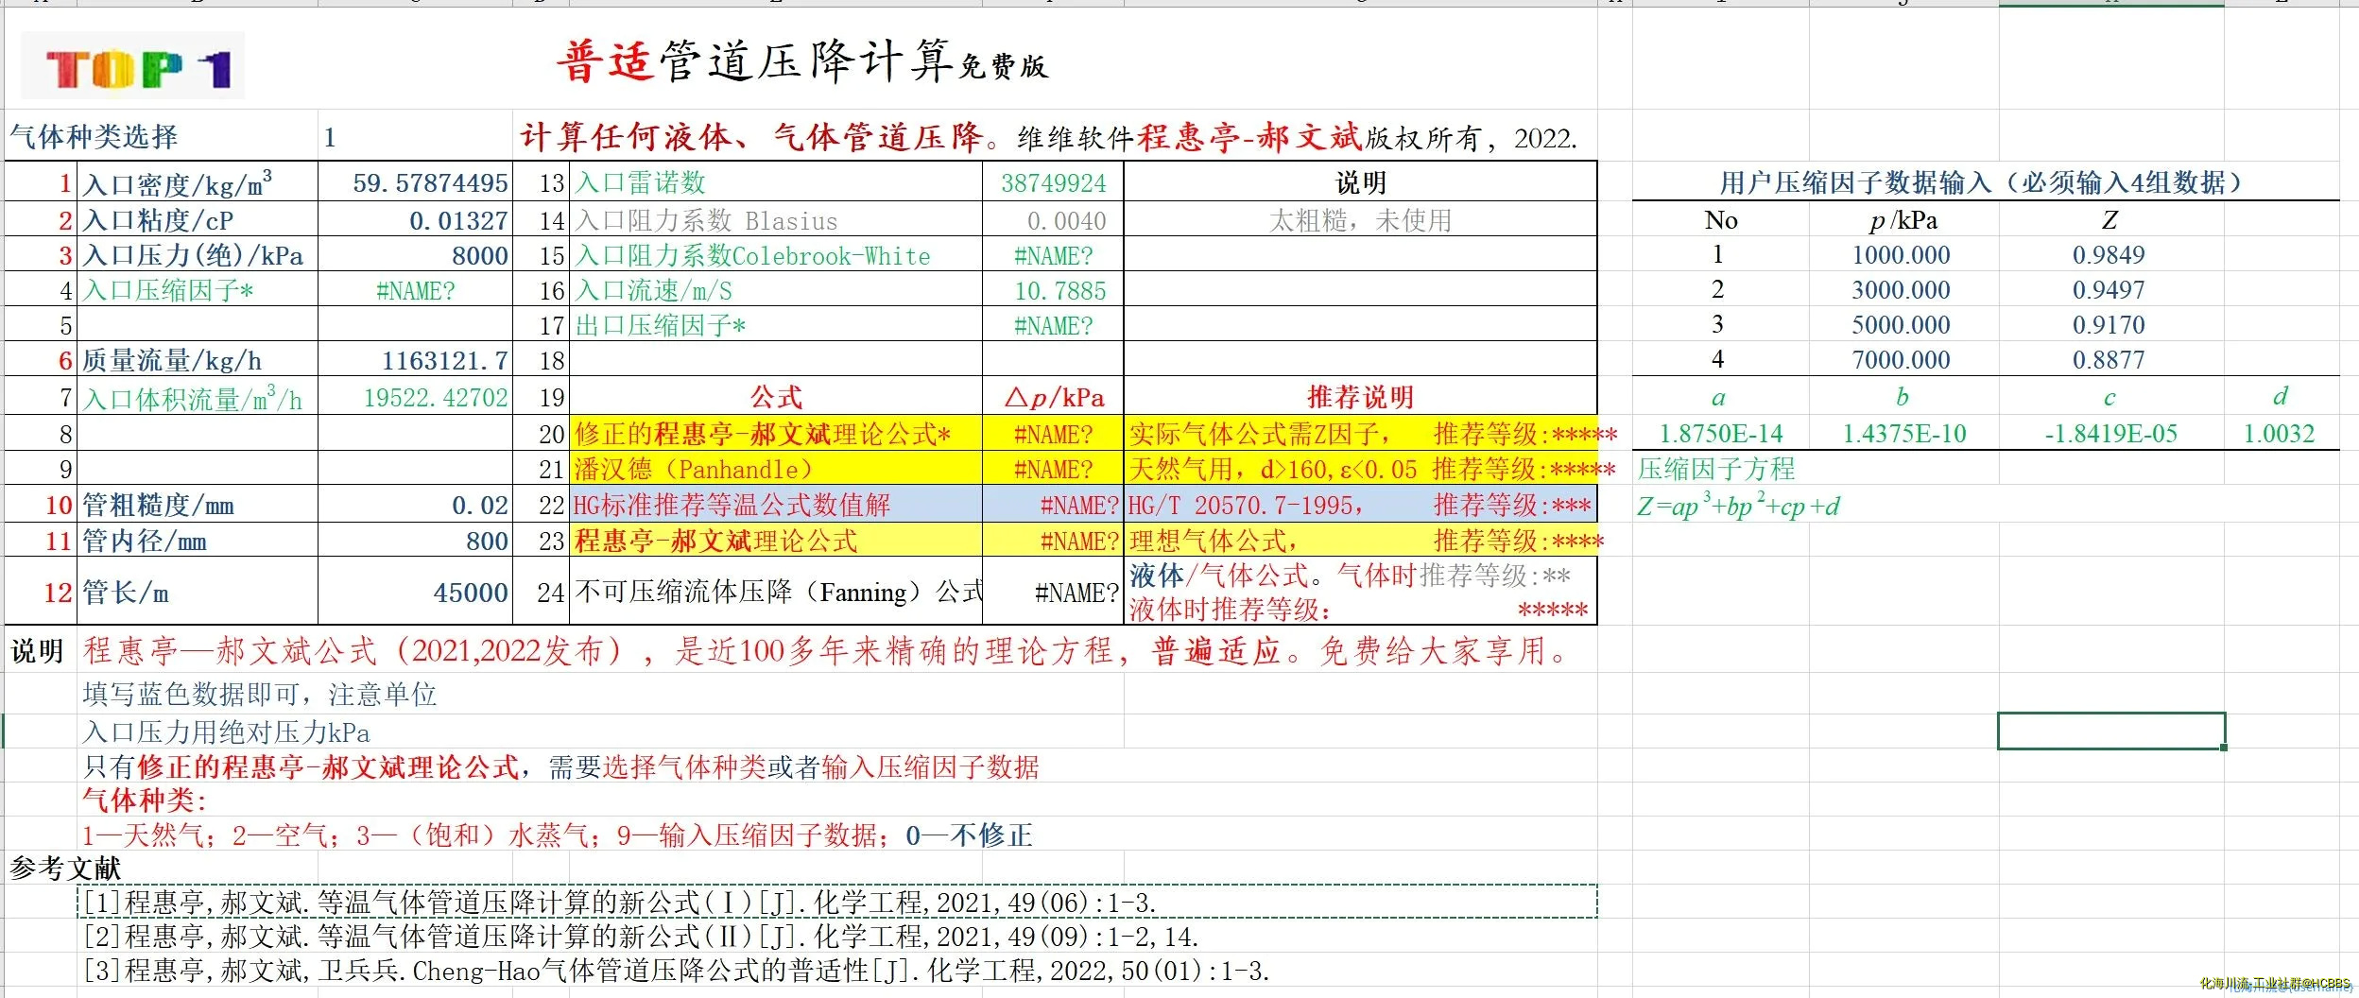Select '填写蓝色数据即可，注意单位' note

pos(259,695)
